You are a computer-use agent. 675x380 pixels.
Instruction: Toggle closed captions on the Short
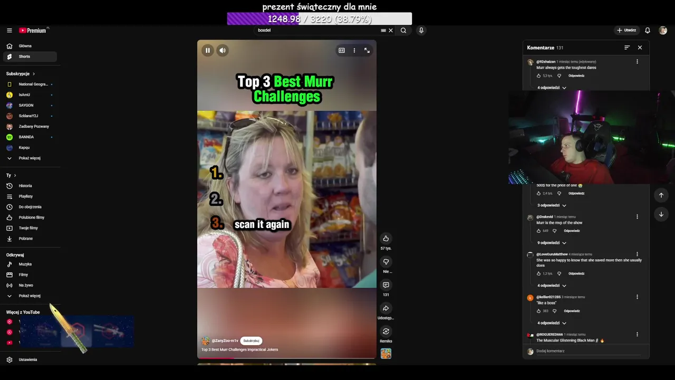tap(342, 51)
